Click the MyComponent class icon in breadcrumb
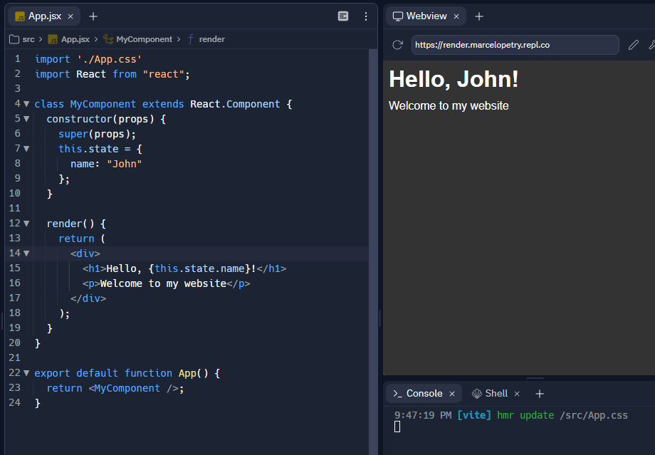Viewport: 655px width, 455px height. [108, 39]
